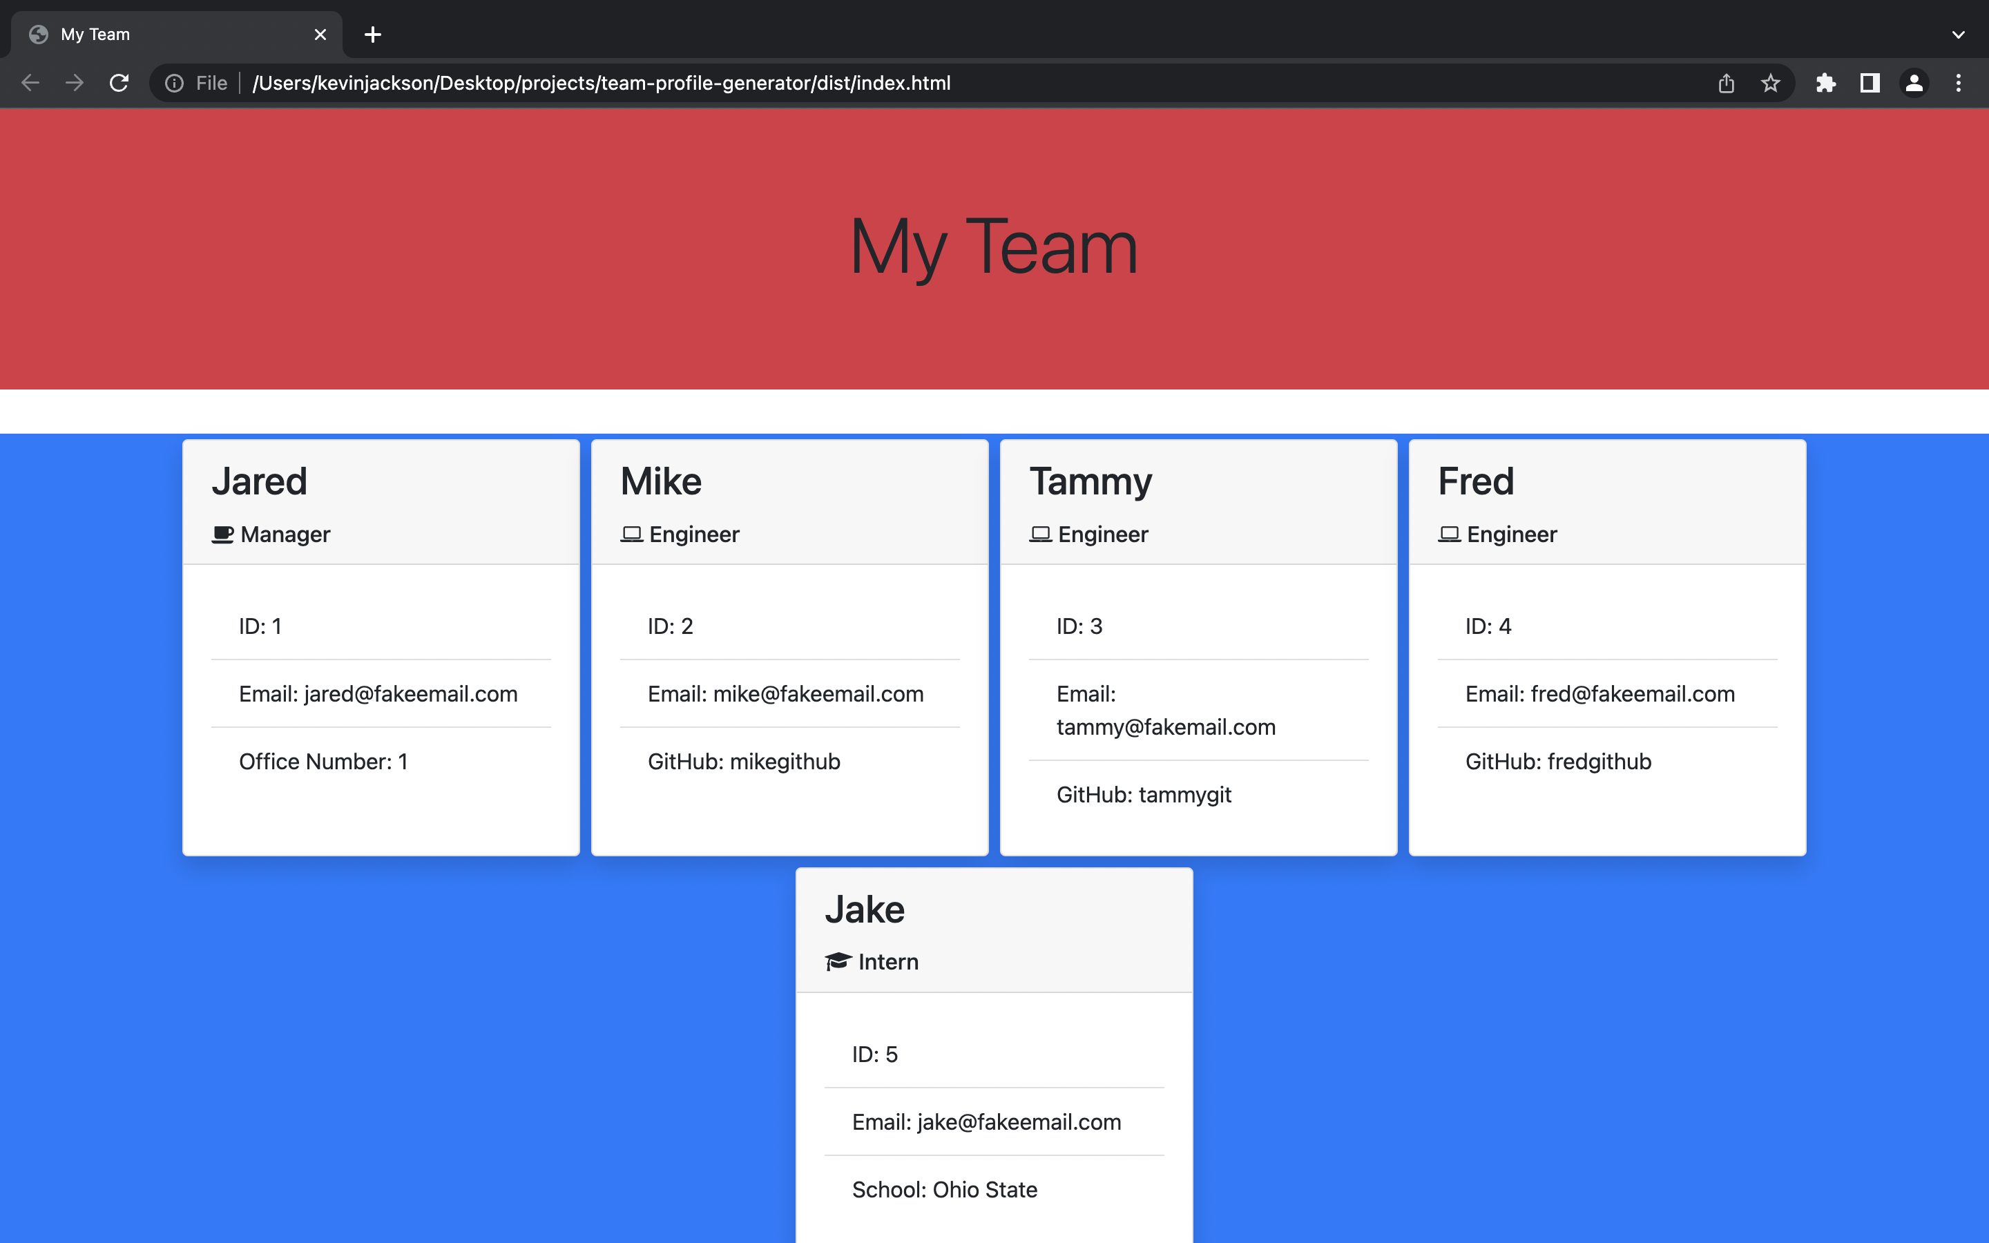Open the browser Extensions puzzle icon
Viewport: 1989px width, 1243px height.
(1826, 82)
